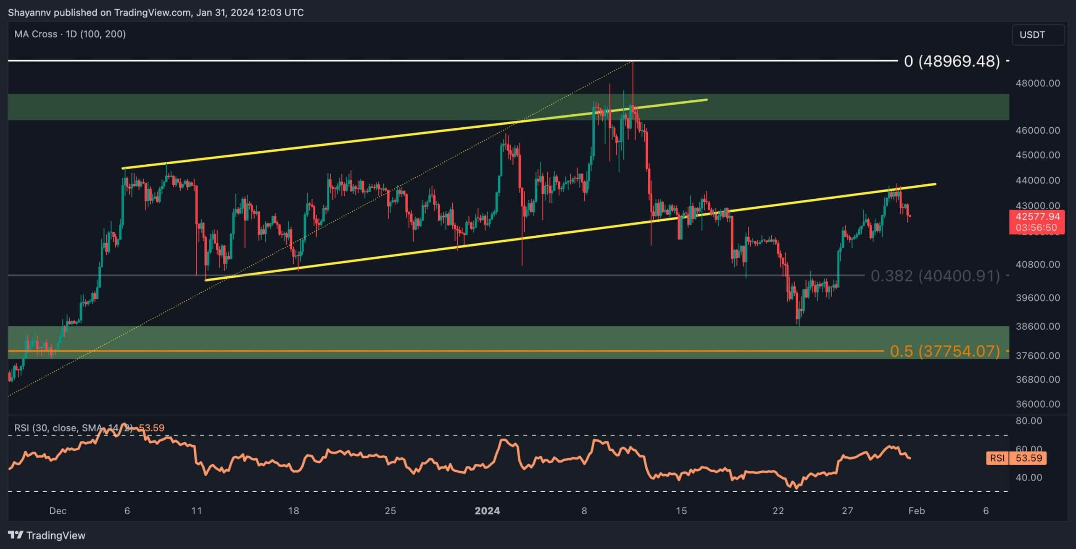This screenshot has height=549, width=1076.
Task: Click the 36000.00 price axis label
Action: [1037, 404]
